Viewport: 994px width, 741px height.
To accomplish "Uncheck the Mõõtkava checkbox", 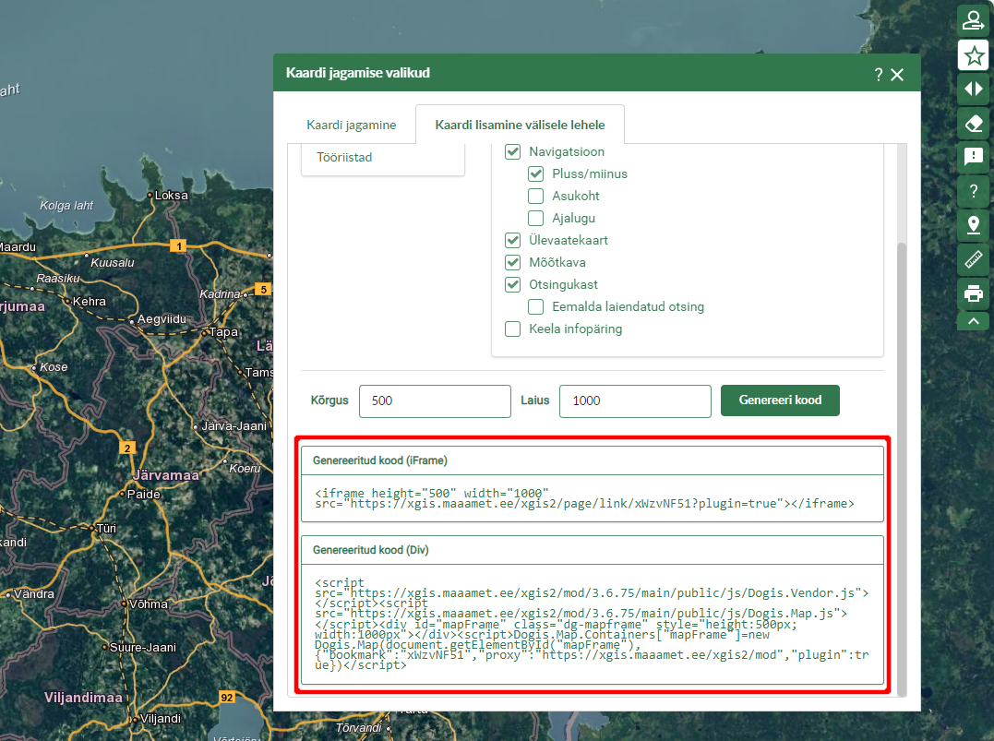I will point(512,262).
